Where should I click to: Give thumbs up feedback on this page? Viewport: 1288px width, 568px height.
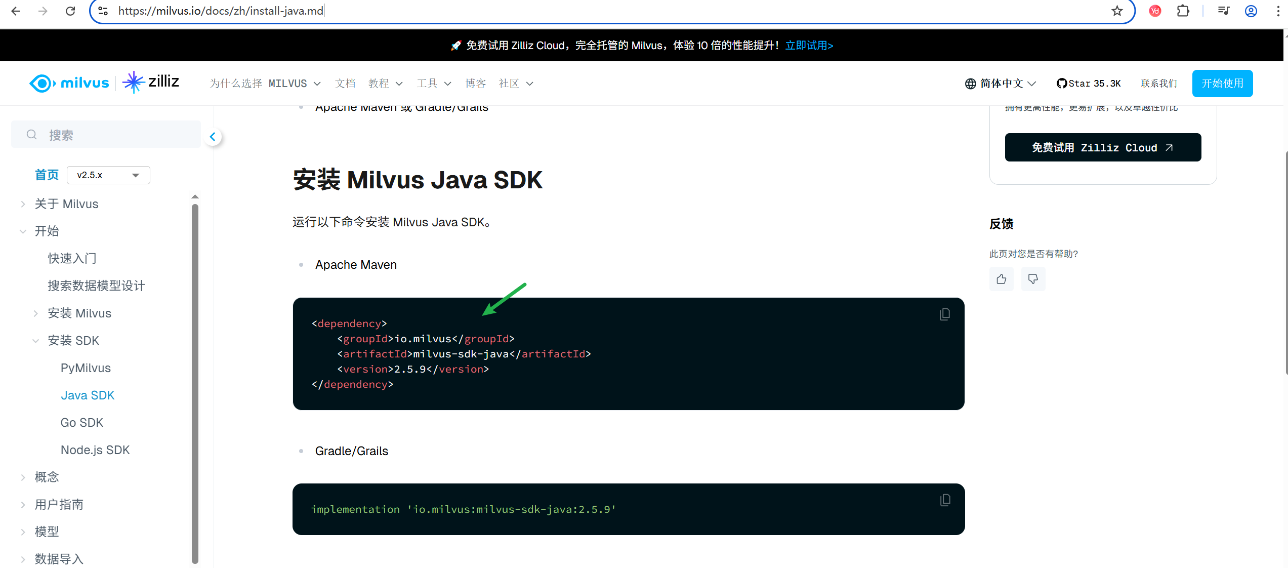tap(1001, 279)
